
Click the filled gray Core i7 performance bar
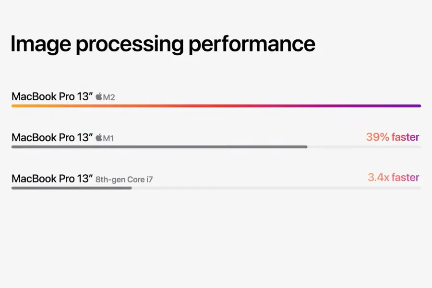coord(72,188)
